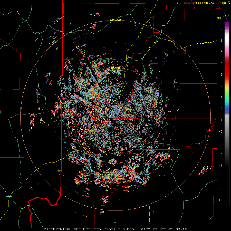Select the -6 label on the dB scale
The image size is (231, 231).
coord(220,177)
